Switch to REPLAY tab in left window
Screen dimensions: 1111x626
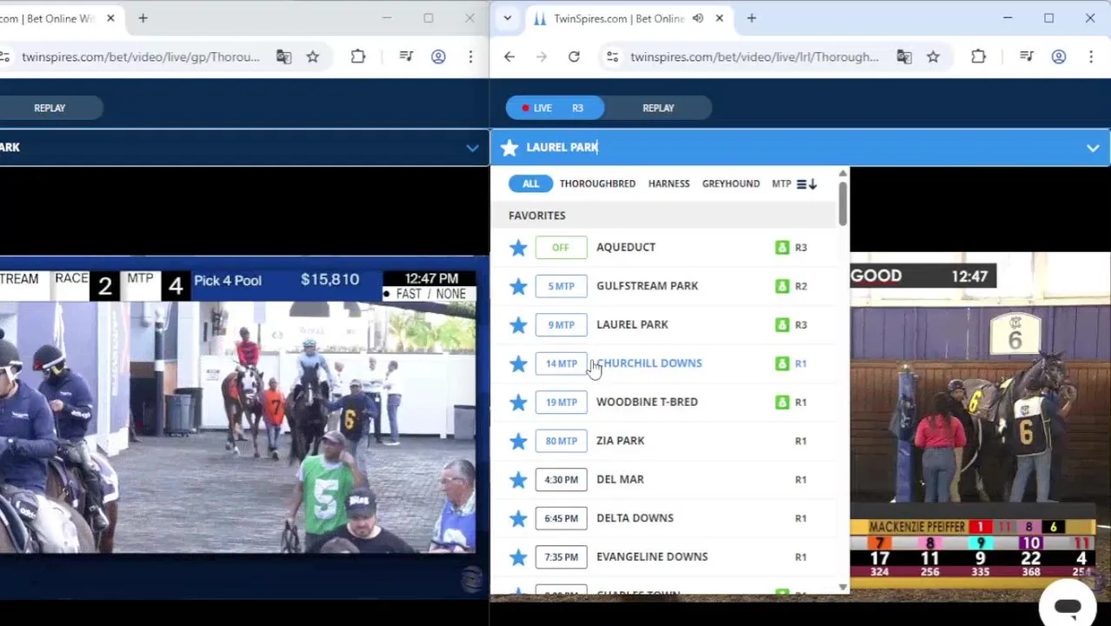[50, 108]
